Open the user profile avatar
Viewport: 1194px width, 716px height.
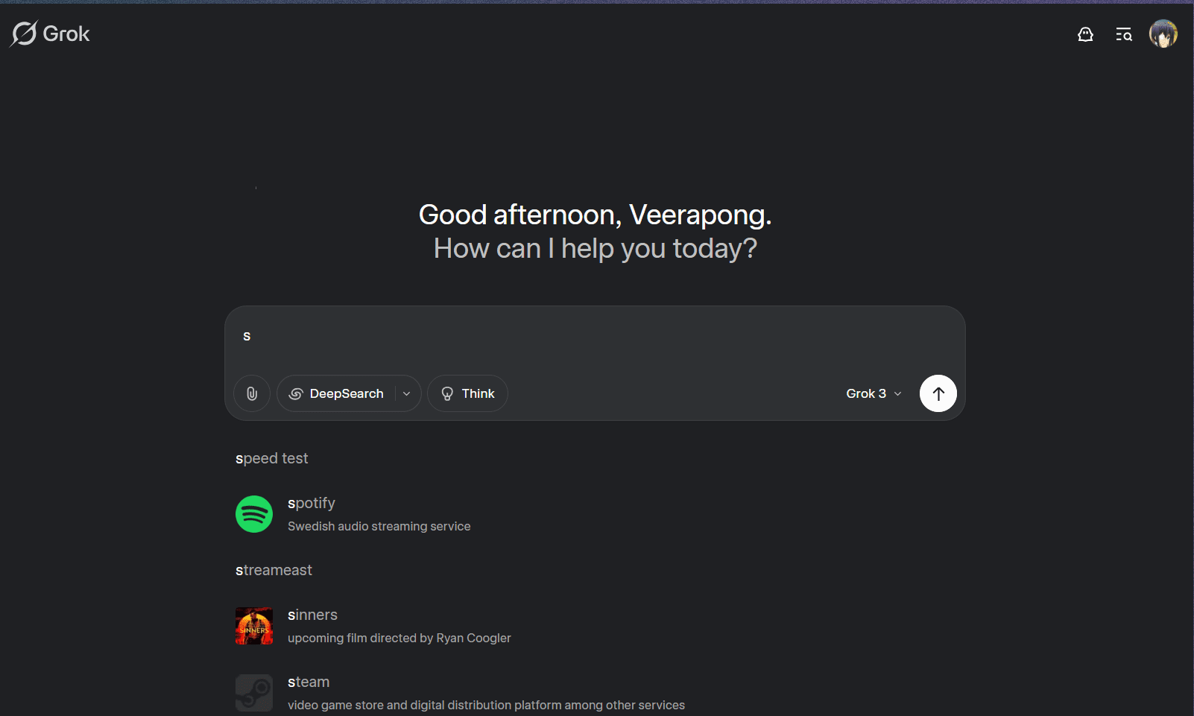(1163, 34)
